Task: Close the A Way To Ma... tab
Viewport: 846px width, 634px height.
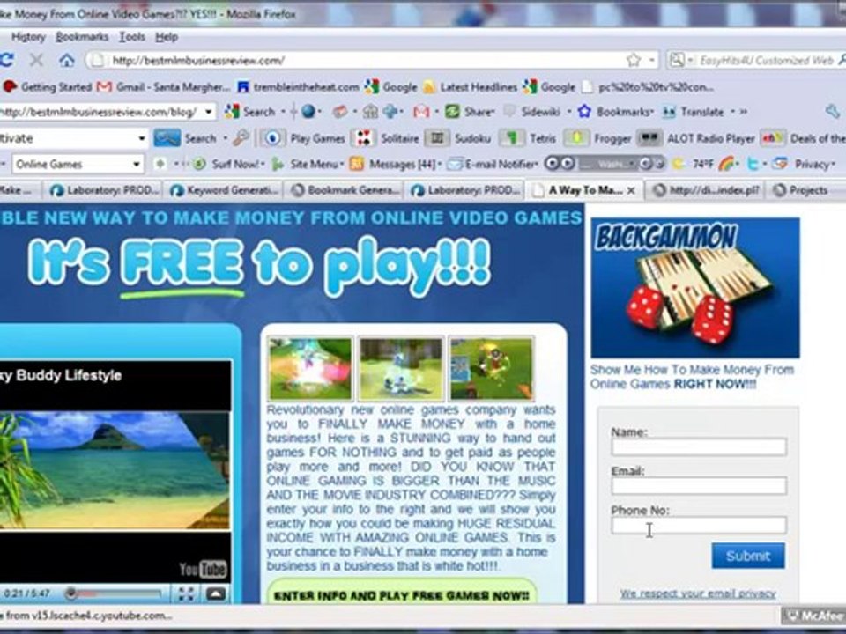Action: click(x=631, y=190)
